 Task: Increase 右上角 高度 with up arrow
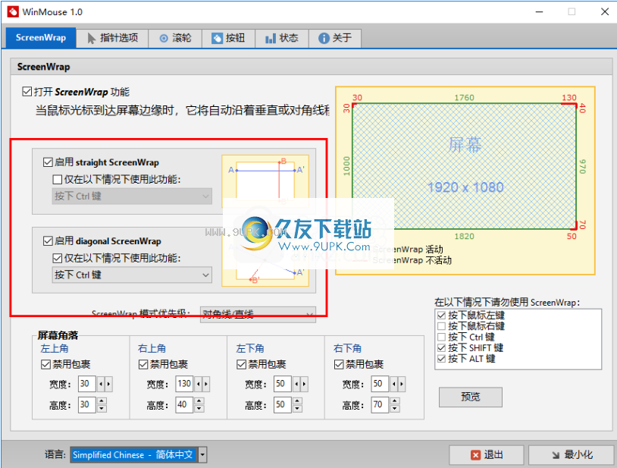pyautogui.click(x=199, y=400)
